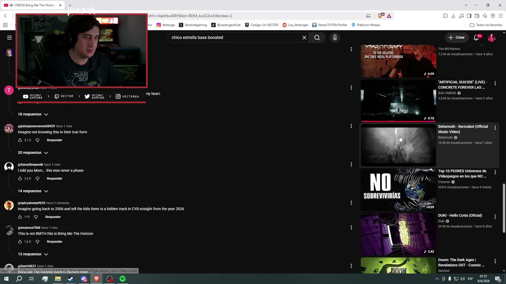
Task: Click the Brave Shields lion icon
Action: pos(380,16)
